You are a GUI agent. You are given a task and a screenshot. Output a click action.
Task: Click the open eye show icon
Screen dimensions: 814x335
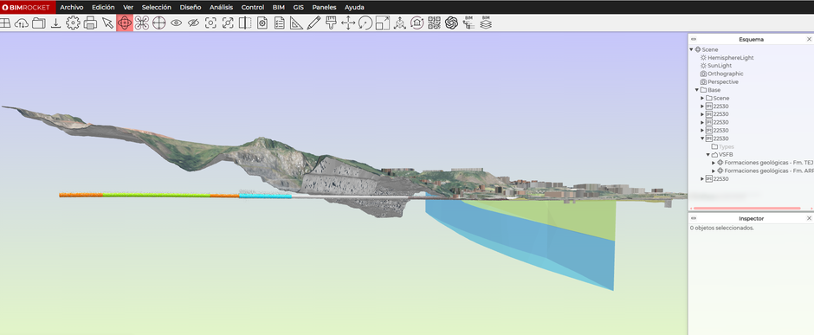coord(176,23)
